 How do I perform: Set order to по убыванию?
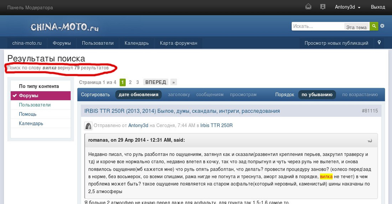(317, 94)
